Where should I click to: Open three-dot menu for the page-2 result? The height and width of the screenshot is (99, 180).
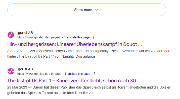pos(94,37)
